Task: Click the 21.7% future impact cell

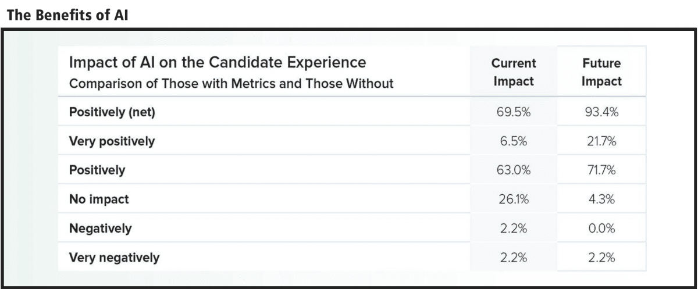Action: click(x=601, y=141)
